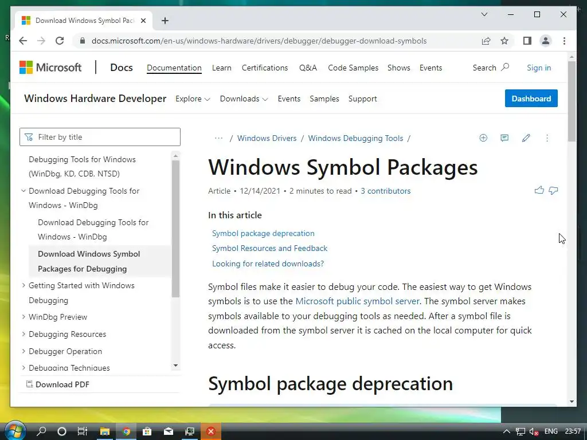This screenshot has height=440, width=587.
Task: Expand the Debugger Operation tree node
Action: coord(23,351)
